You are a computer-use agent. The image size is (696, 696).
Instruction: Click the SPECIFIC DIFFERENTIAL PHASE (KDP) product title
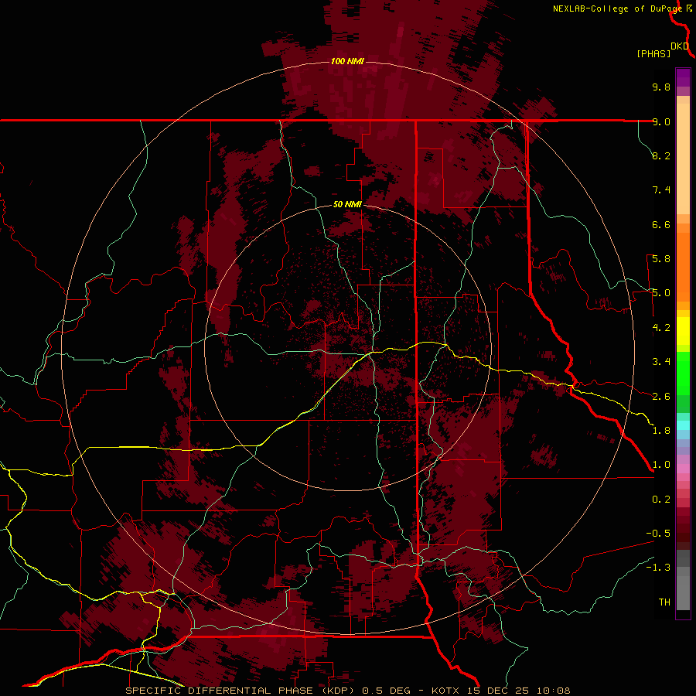tap(239, 691)
